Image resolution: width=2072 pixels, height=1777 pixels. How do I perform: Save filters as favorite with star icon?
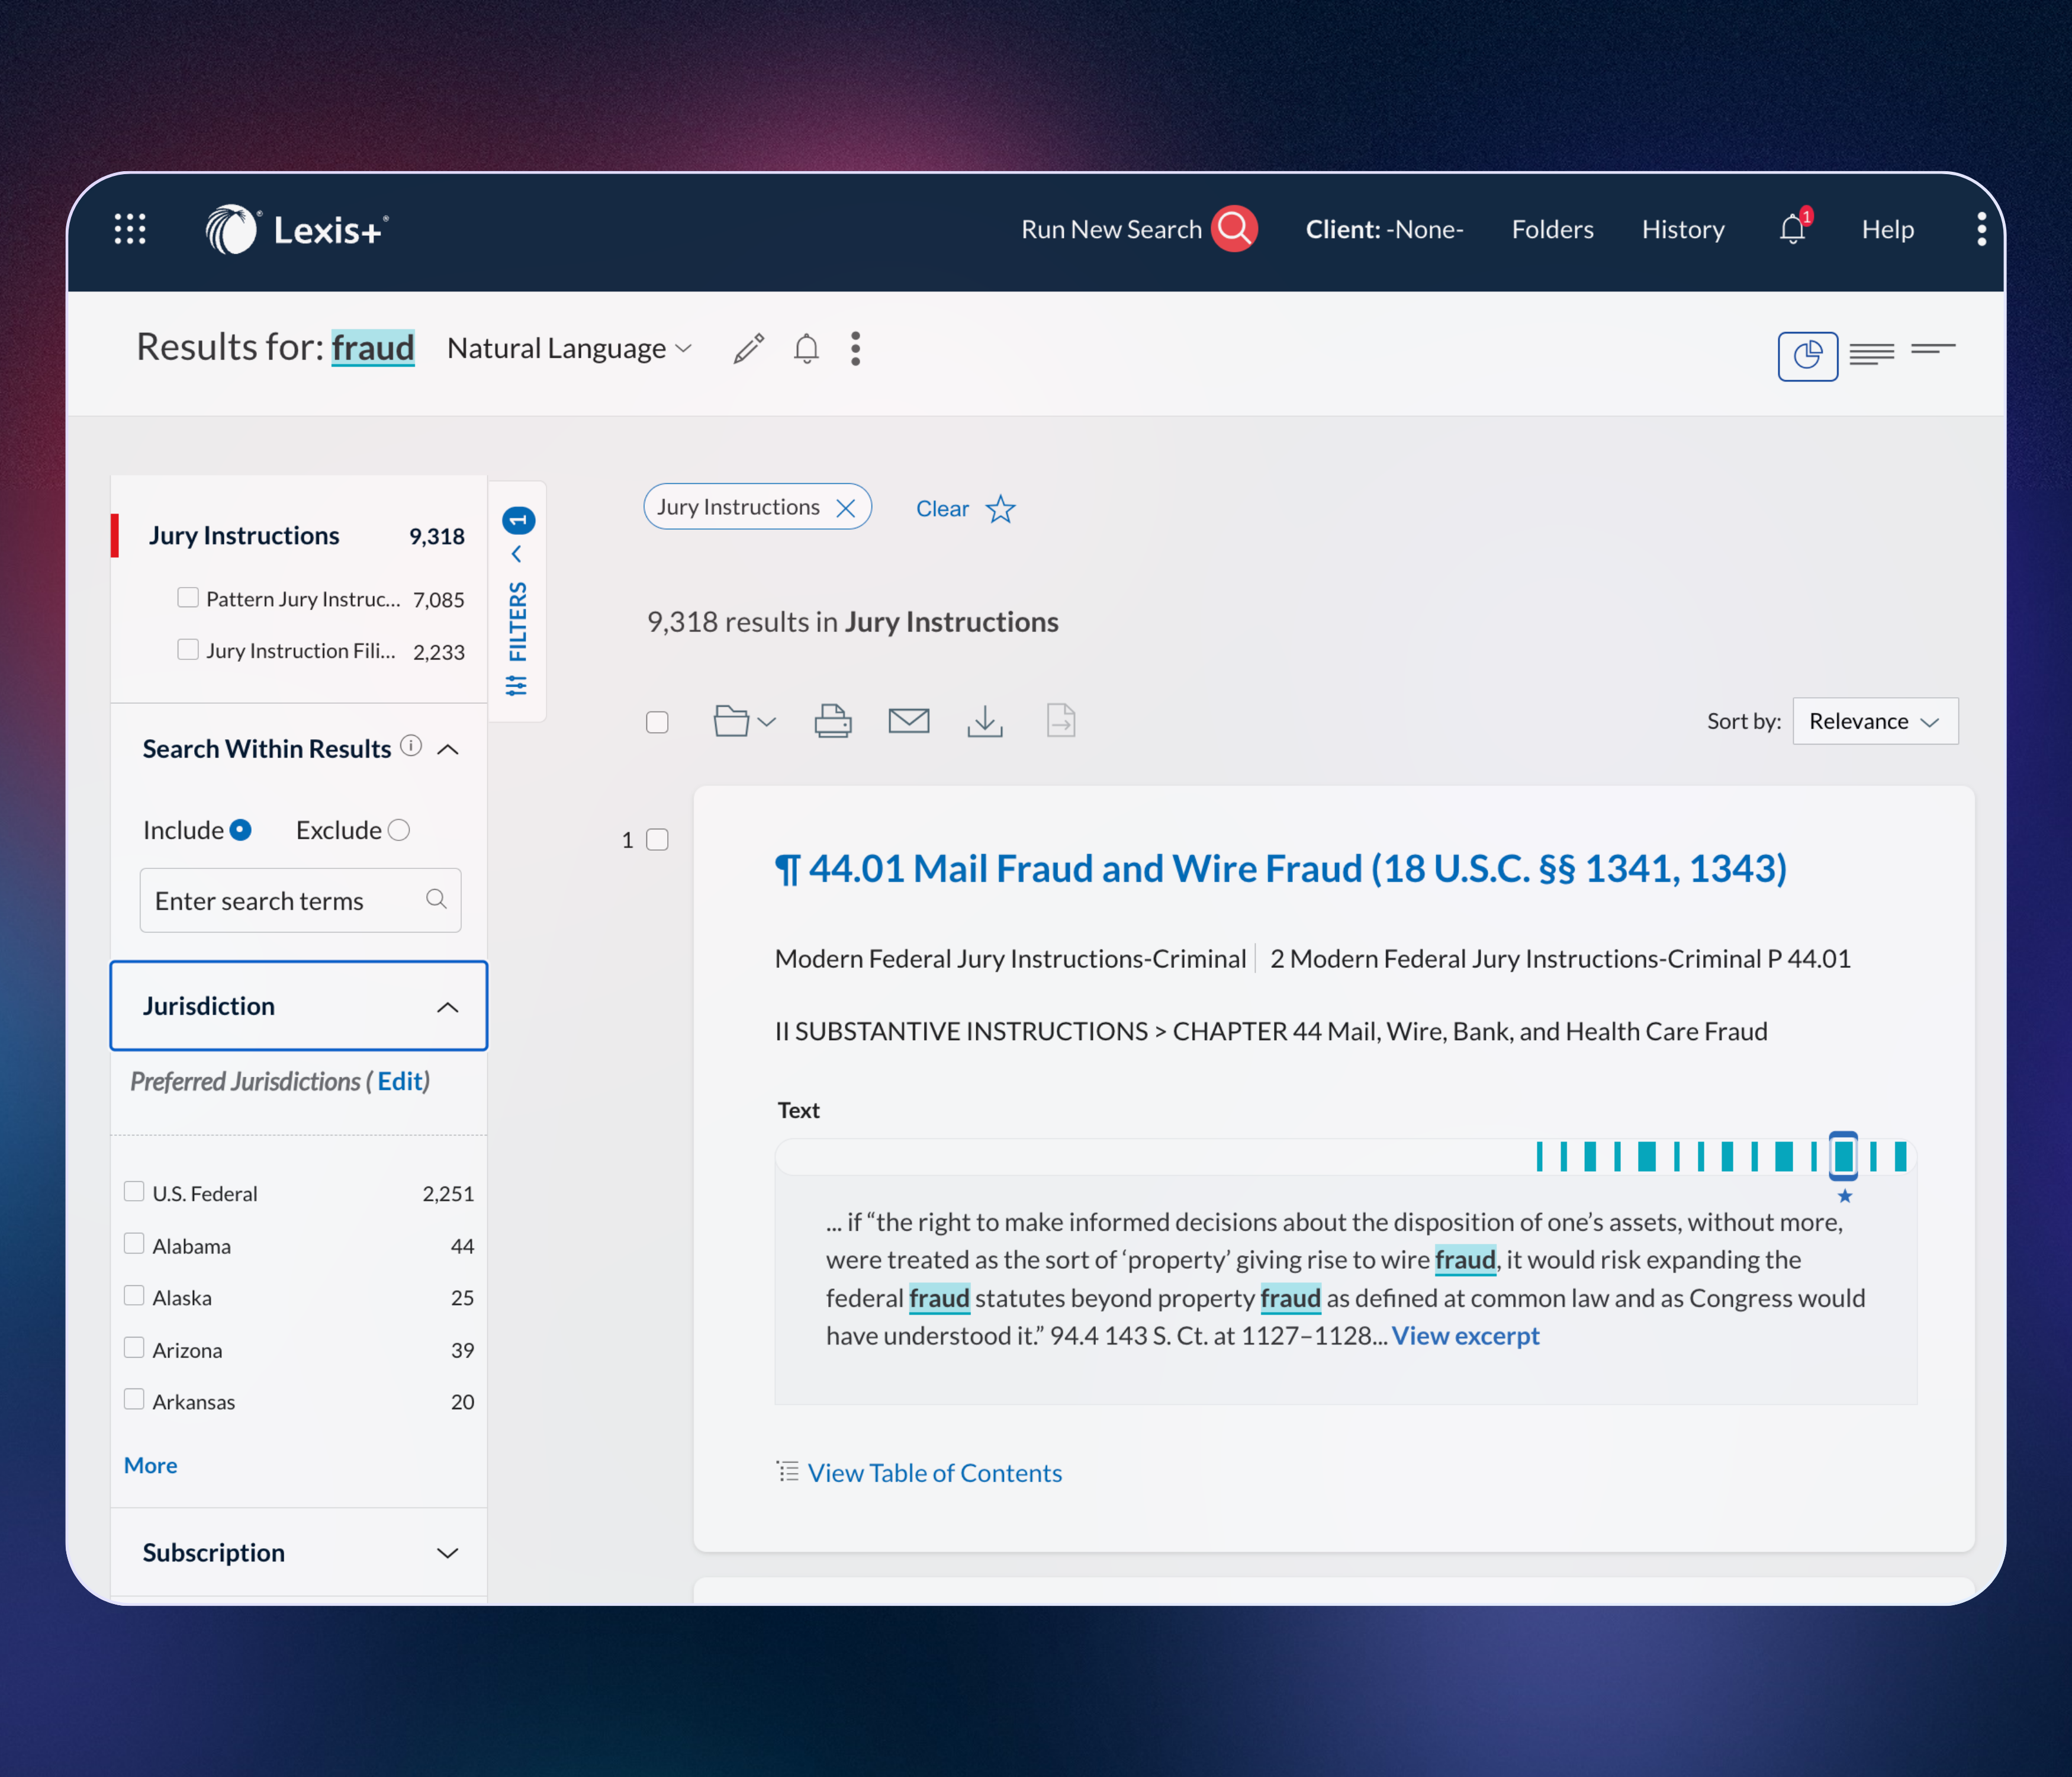[1000, 509]
